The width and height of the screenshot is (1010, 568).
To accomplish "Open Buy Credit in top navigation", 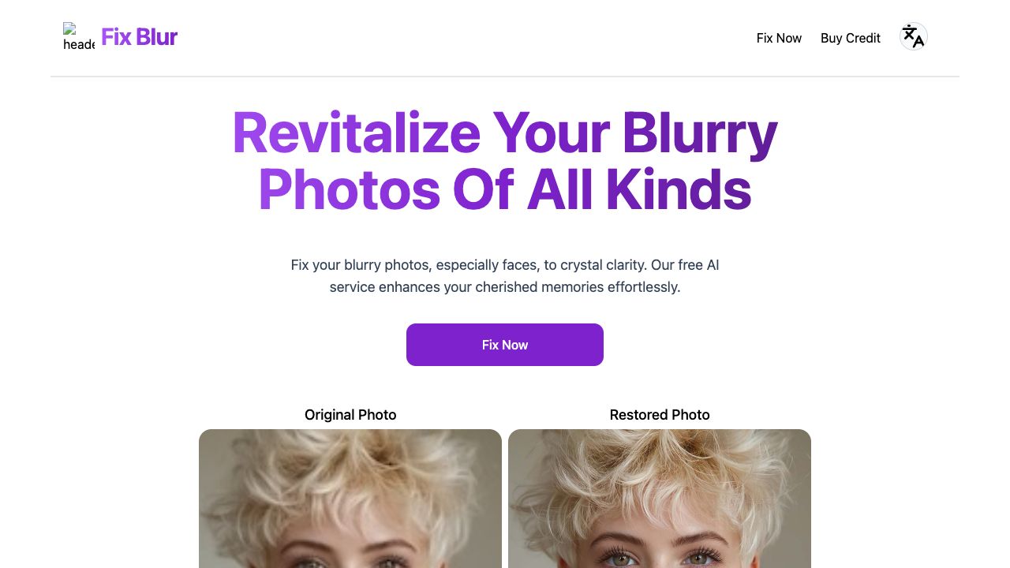I will click(851, 38).
